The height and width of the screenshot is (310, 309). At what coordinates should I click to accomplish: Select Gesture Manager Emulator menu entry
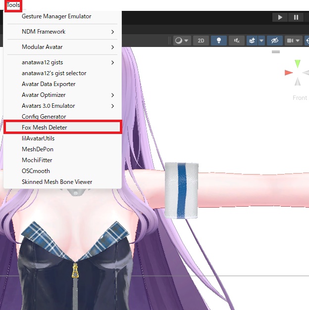62,16
